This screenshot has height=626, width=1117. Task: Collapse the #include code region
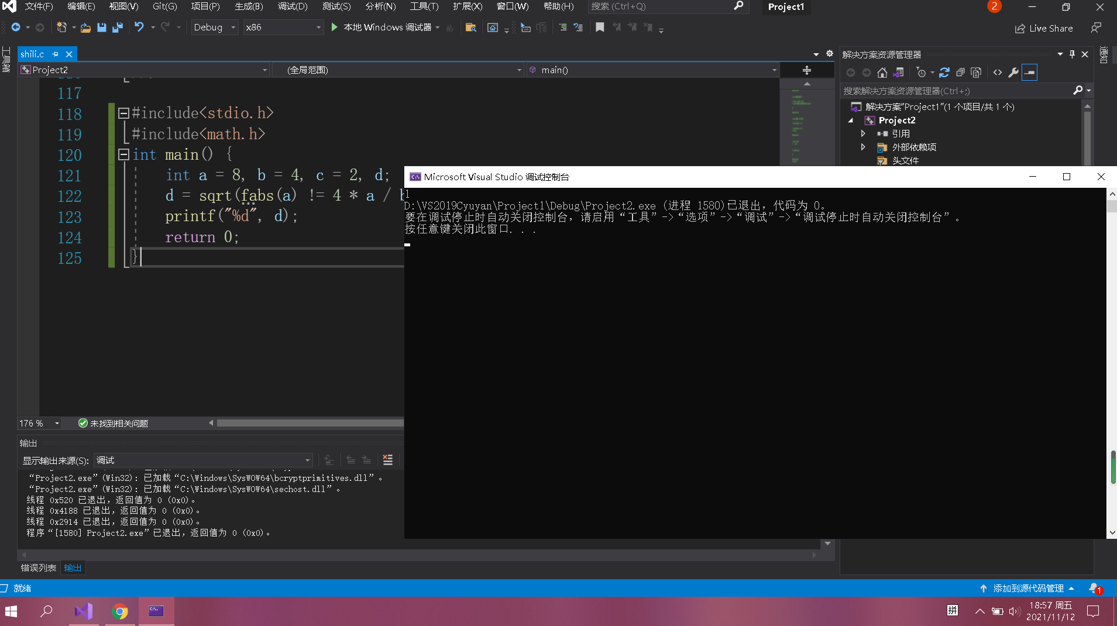(123, 113)
